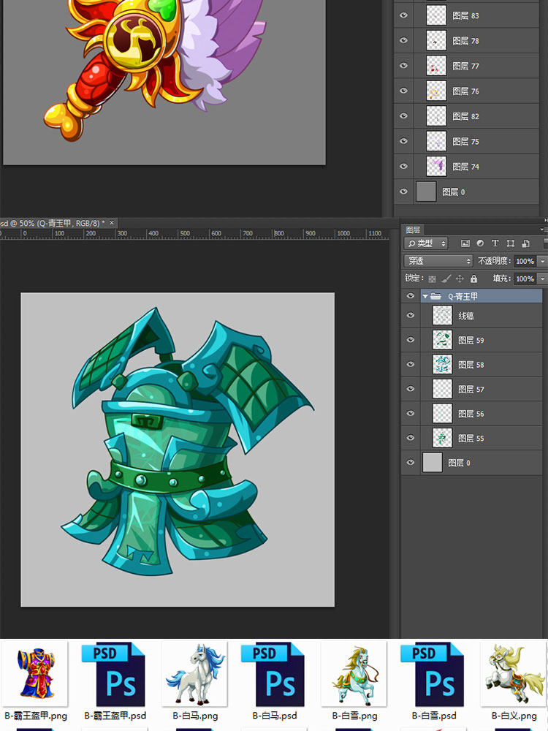Open the 类型 filter type dropdown
Viewport: 548px width, 731px height.
427,243
